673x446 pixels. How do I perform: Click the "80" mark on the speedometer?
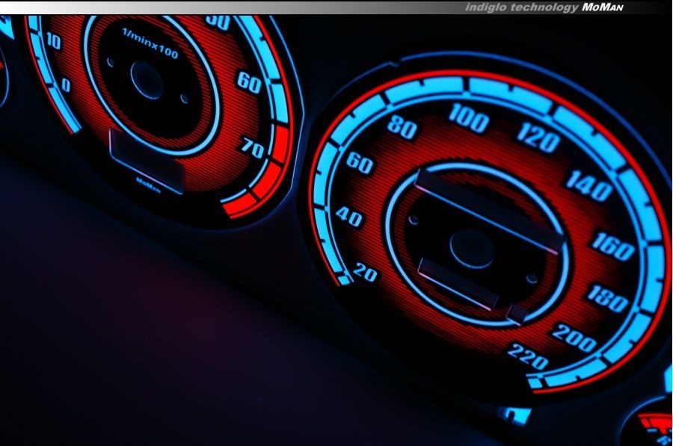point(402,128)
